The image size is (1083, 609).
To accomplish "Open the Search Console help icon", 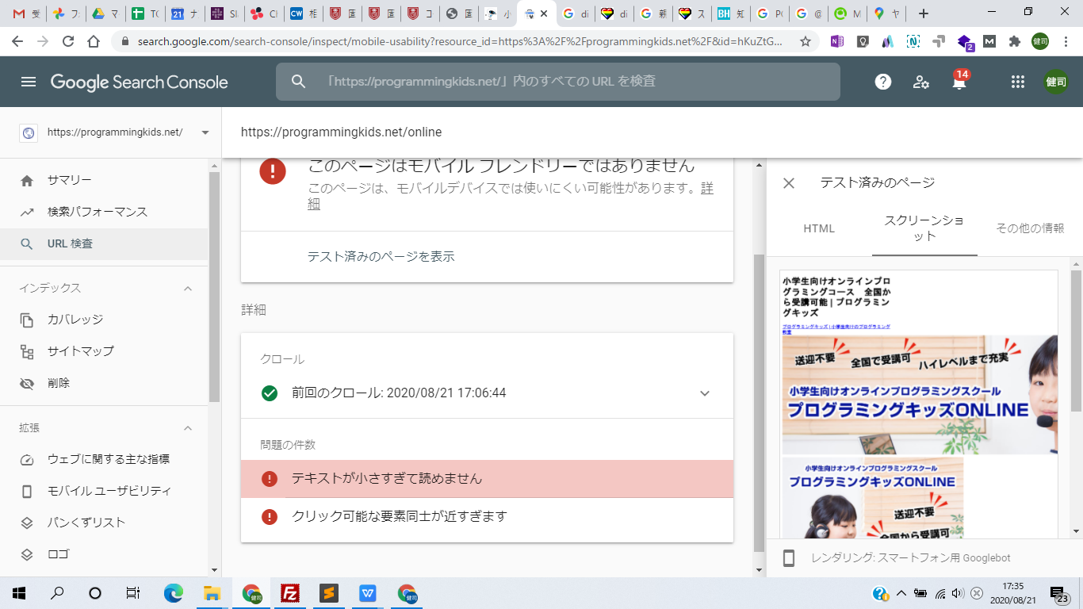I will [882, 82].
